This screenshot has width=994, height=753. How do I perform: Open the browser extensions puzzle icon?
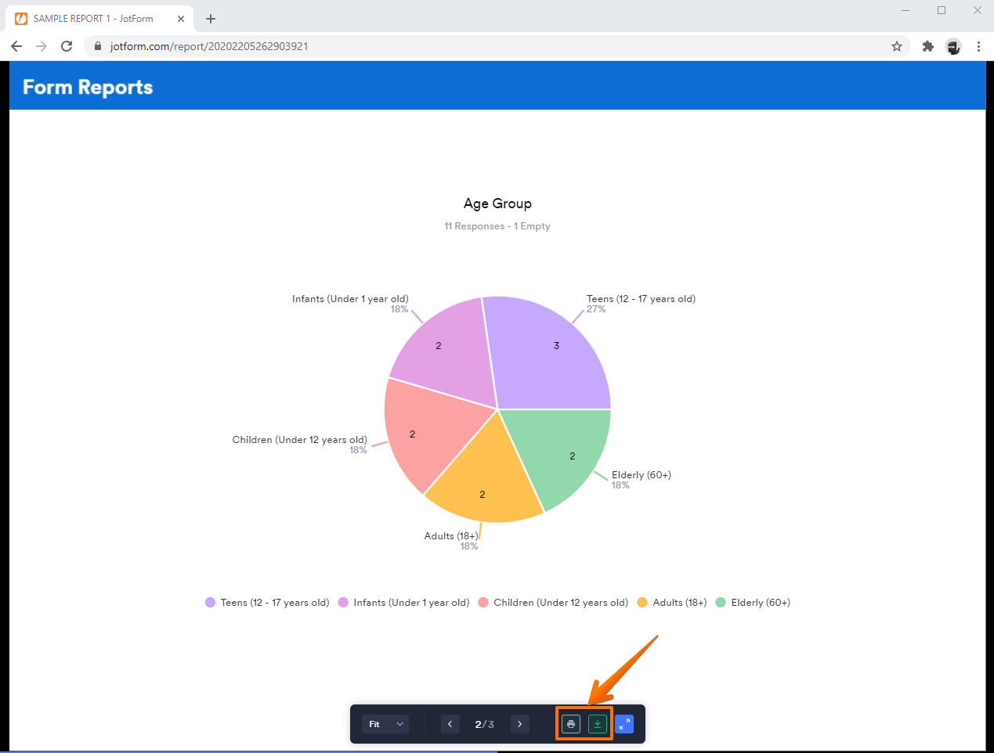coord(927,46)
